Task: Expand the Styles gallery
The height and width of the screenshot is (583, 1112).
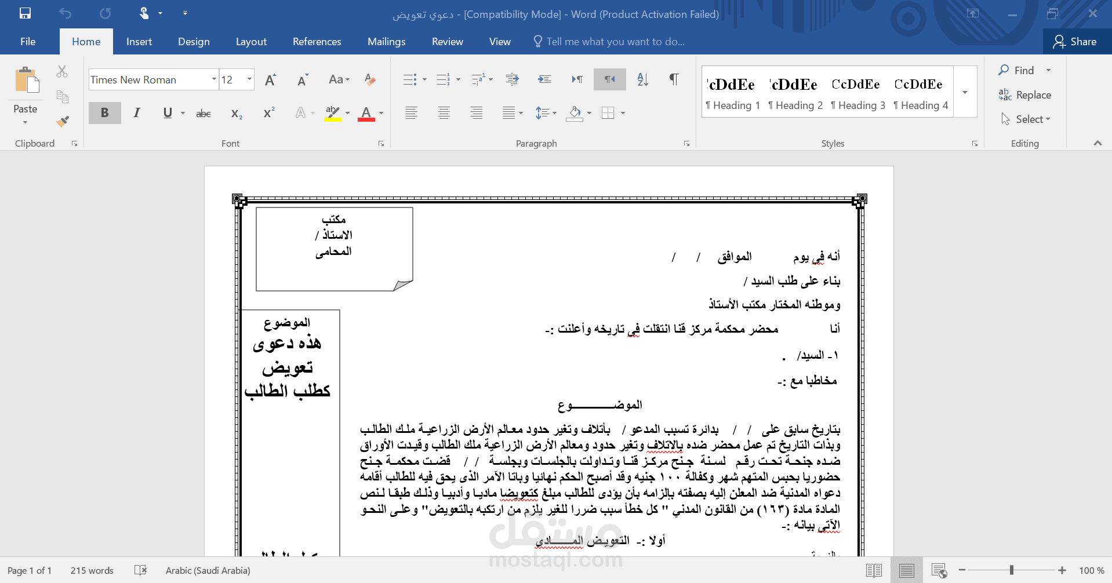Action: pyautogui.click(x=965, y=92)
